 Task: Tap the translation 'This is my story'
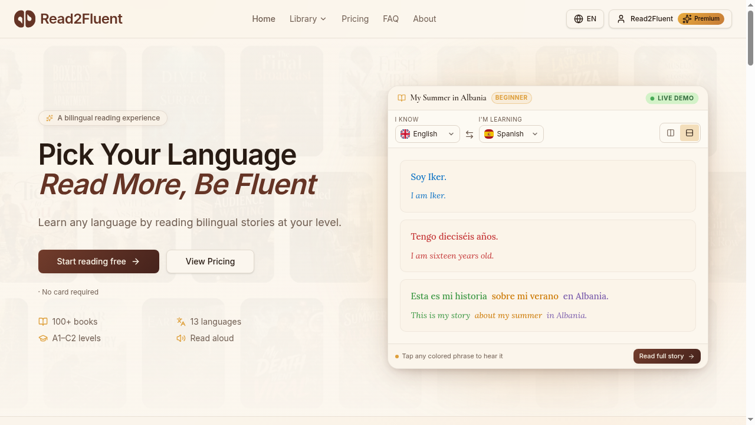(x=441, y=315)
